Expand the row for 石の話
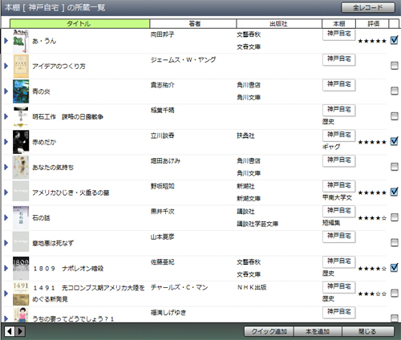Viewport: 401px width, 340px height. (6, 217)
